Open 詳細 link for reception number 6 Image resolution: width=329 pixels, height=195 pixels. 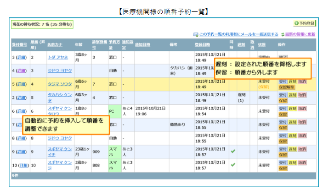coord(21,111)
